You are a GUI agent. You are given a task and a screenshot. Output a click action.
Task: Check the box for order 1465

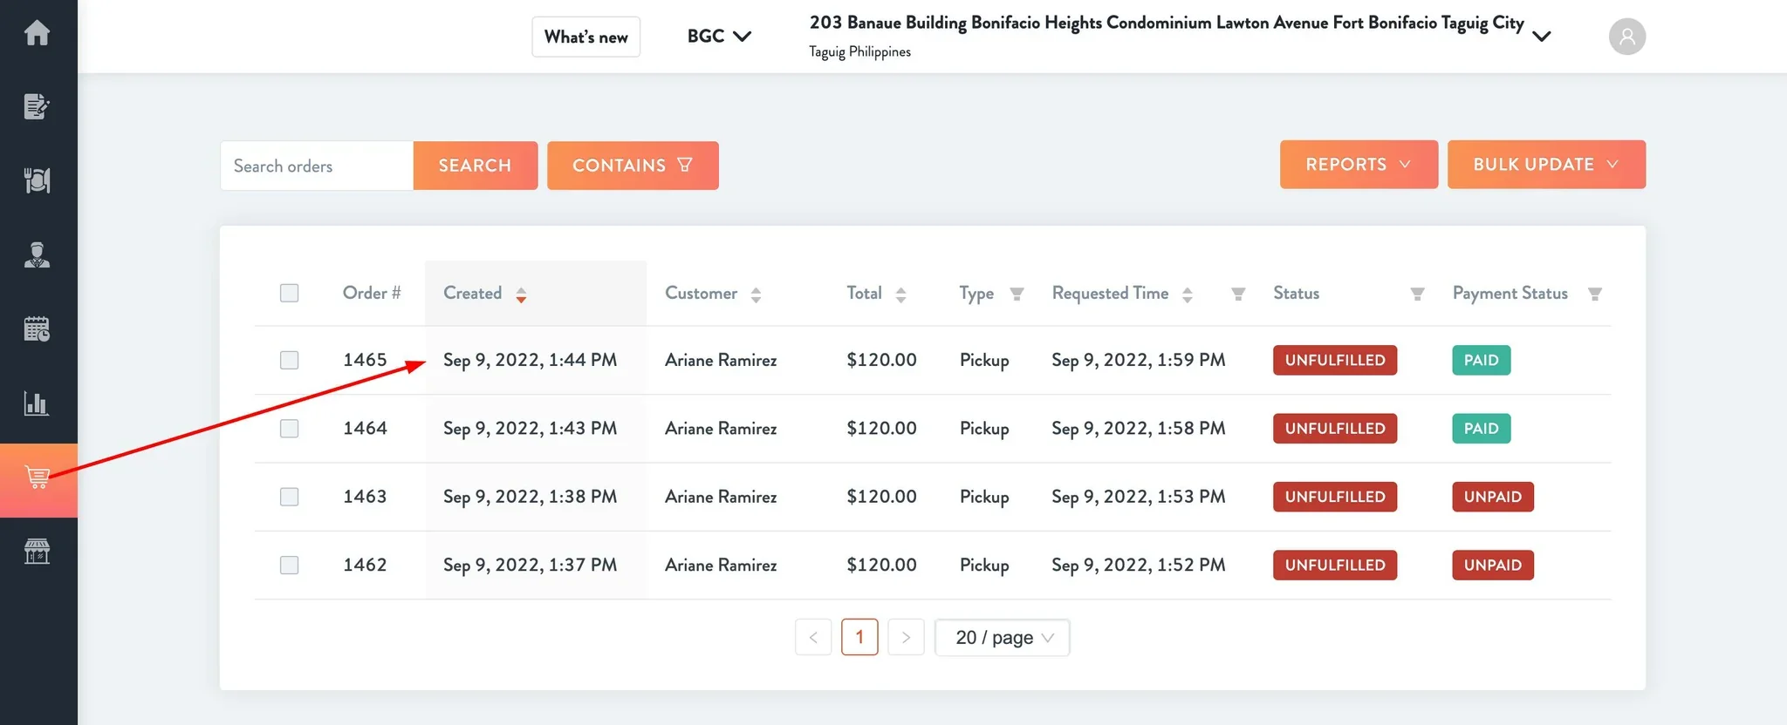coord(289,360)
